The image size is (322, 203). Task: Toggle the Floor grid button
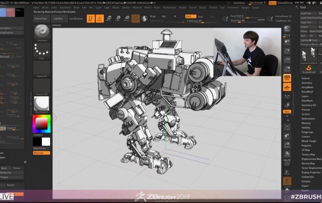tap(287, 86)
